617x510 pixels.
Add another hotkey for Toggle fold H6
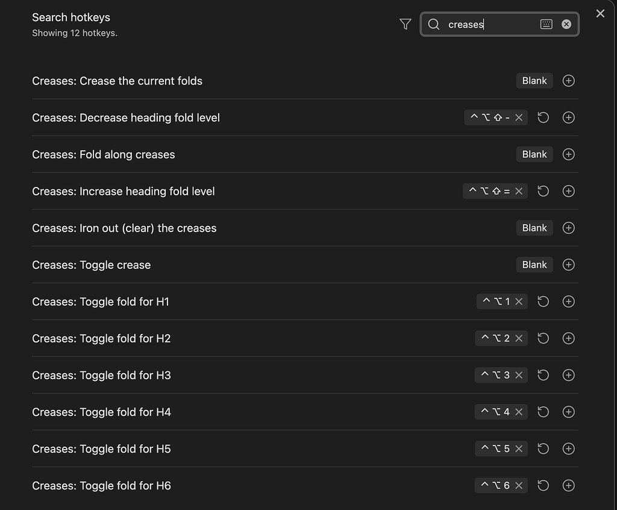pyautogui.click(x=568, y=485)
